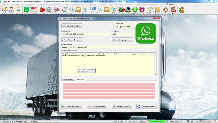Viewport: 218px width, 123px height.
Task: Switch to the Anexar Imagens tab
Action: [x=68, y=80]
